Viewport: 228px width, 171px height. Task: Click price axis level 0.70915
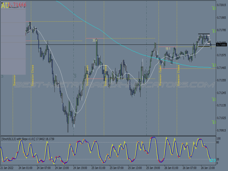tap(222, 130)
